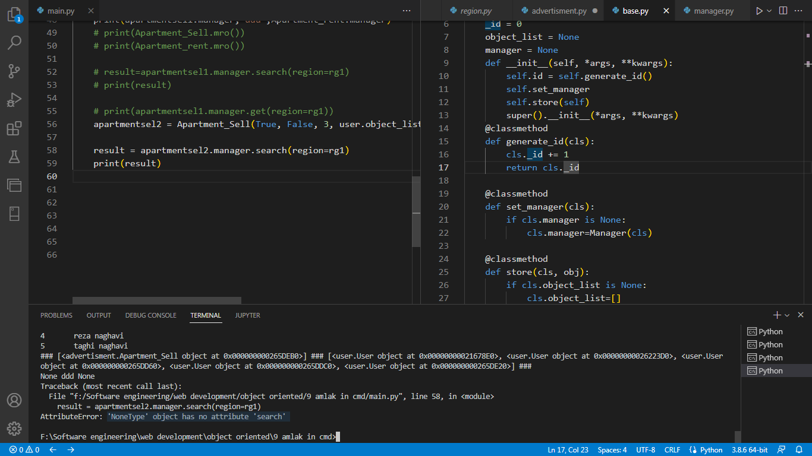Open run options dropdown next to play

(x=769, y=11)
